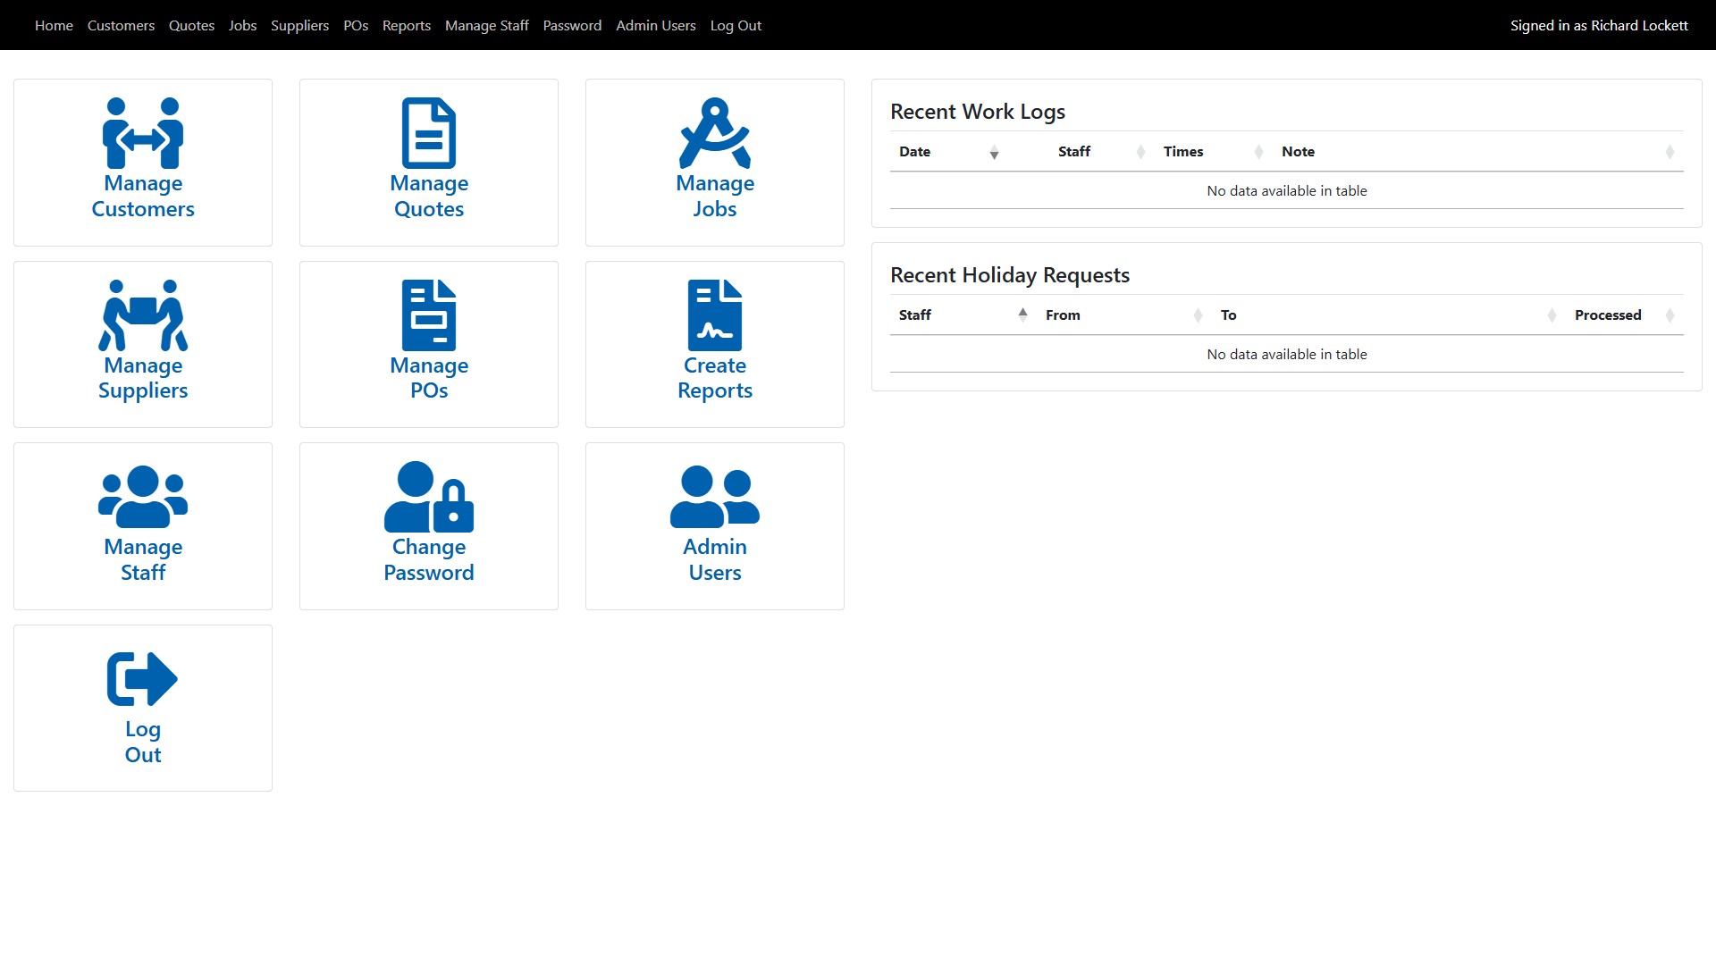1716x965 pixels.
Task: Select Admin Users in the navbar
Action: (656, 25)
